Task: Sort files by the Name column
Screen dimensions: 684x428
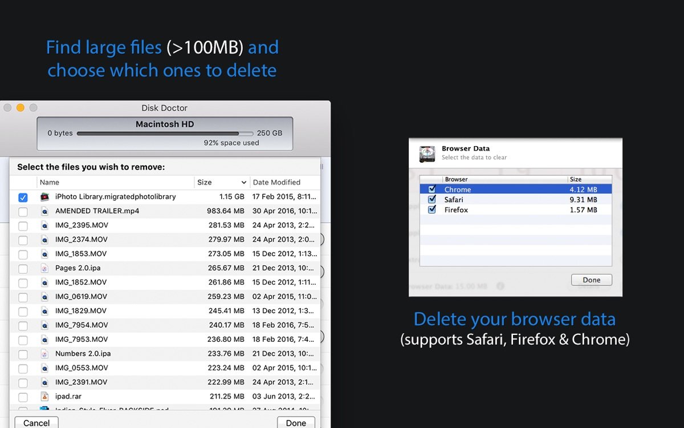Action: coord(114,183)
